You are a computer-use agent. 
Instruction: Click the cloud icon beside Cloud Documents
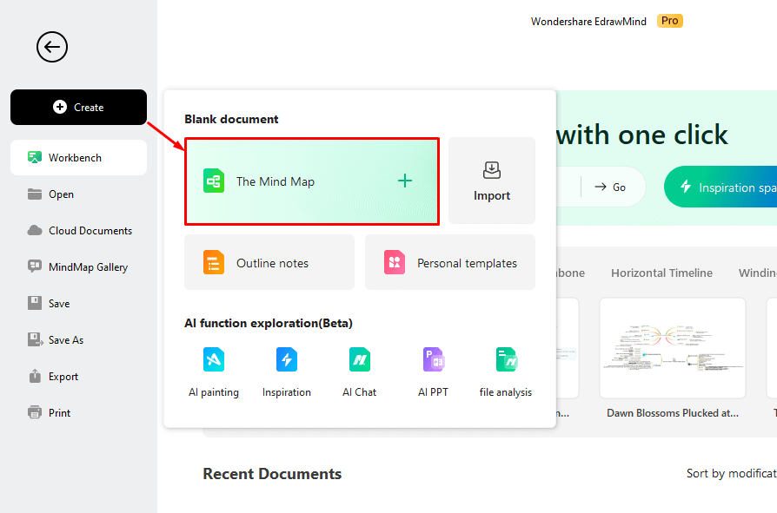(35, 231)
